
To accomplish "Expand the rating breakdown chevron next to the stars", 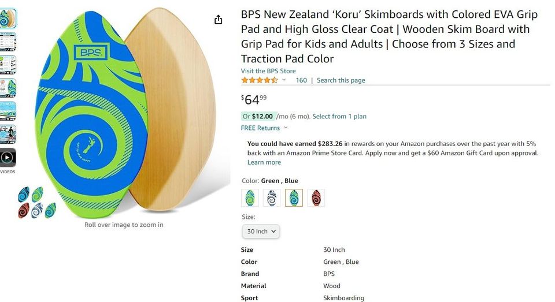I will coord(284,80).
